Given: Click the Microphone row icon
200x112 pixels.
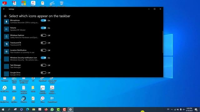Looking at the screenshot, I should coord(6,21).
